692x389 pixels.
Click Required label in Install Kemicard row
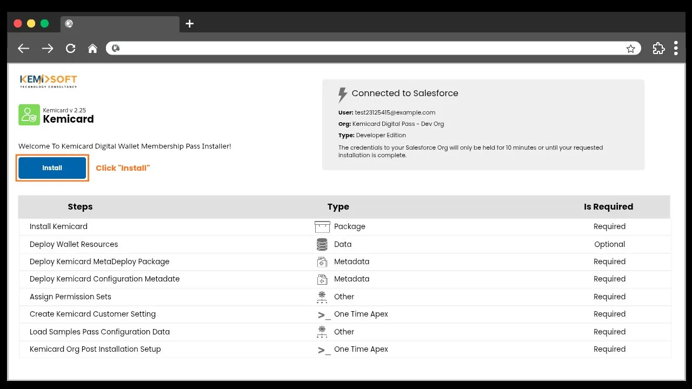coord(609,226)
